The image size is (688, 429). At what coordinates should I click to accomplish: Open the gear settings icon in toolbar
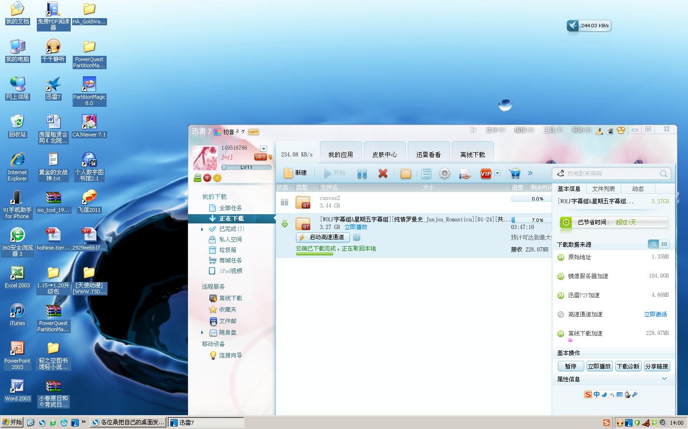[445, 174]
